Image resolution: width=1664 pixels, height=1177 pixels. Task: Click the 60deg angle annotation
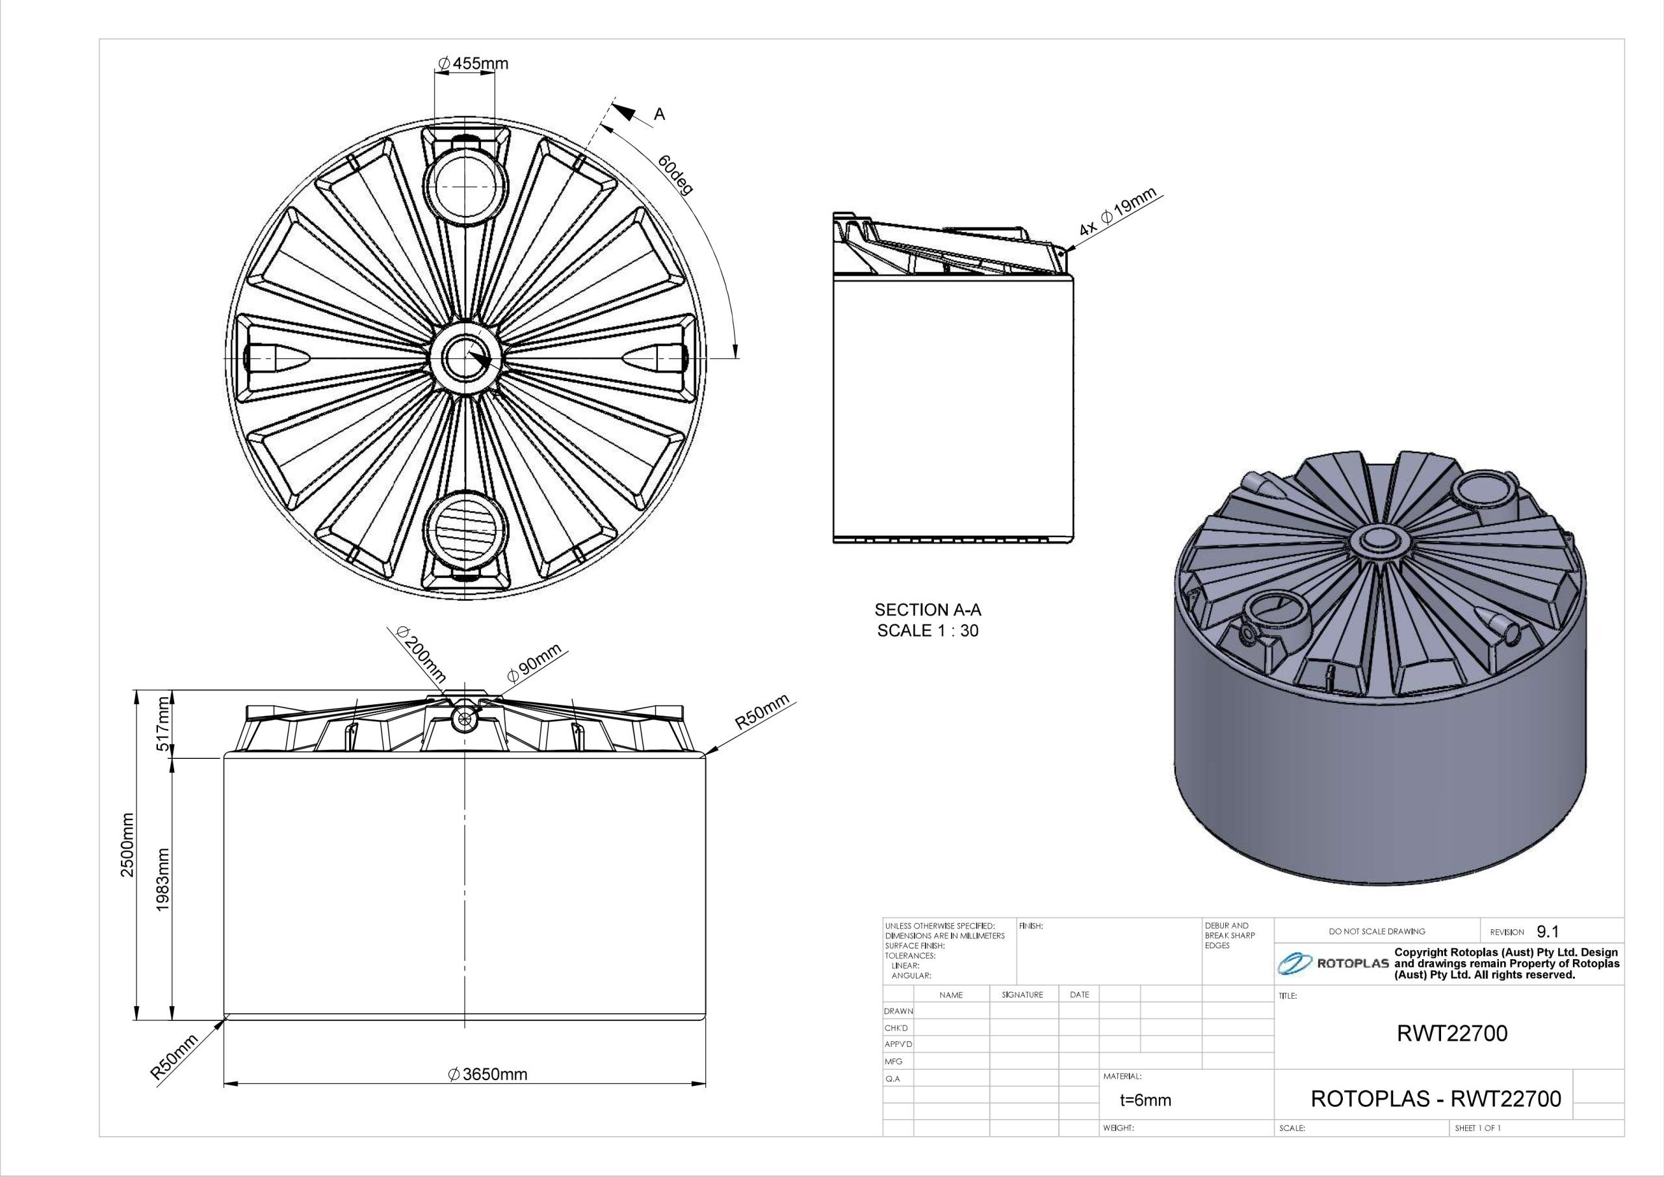click(676, 176)
